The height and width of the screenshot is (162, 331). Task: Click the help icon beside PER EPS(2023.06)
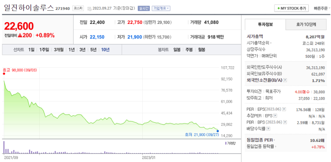click(284, 109)
